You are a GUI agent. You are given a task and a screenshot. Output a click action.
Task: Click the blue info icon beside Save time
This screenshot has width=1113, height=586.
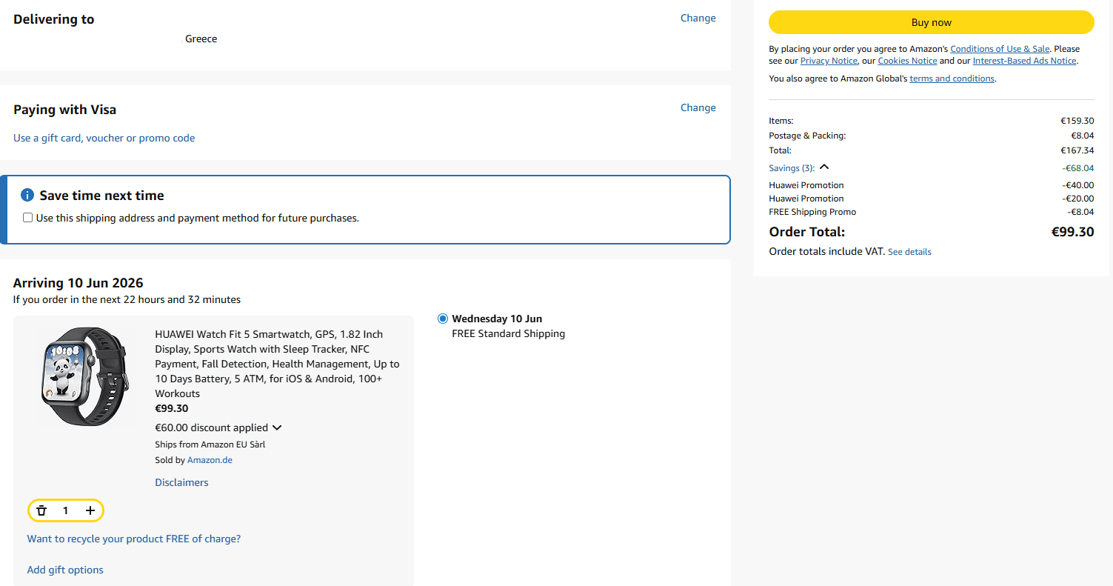point(27,196)
